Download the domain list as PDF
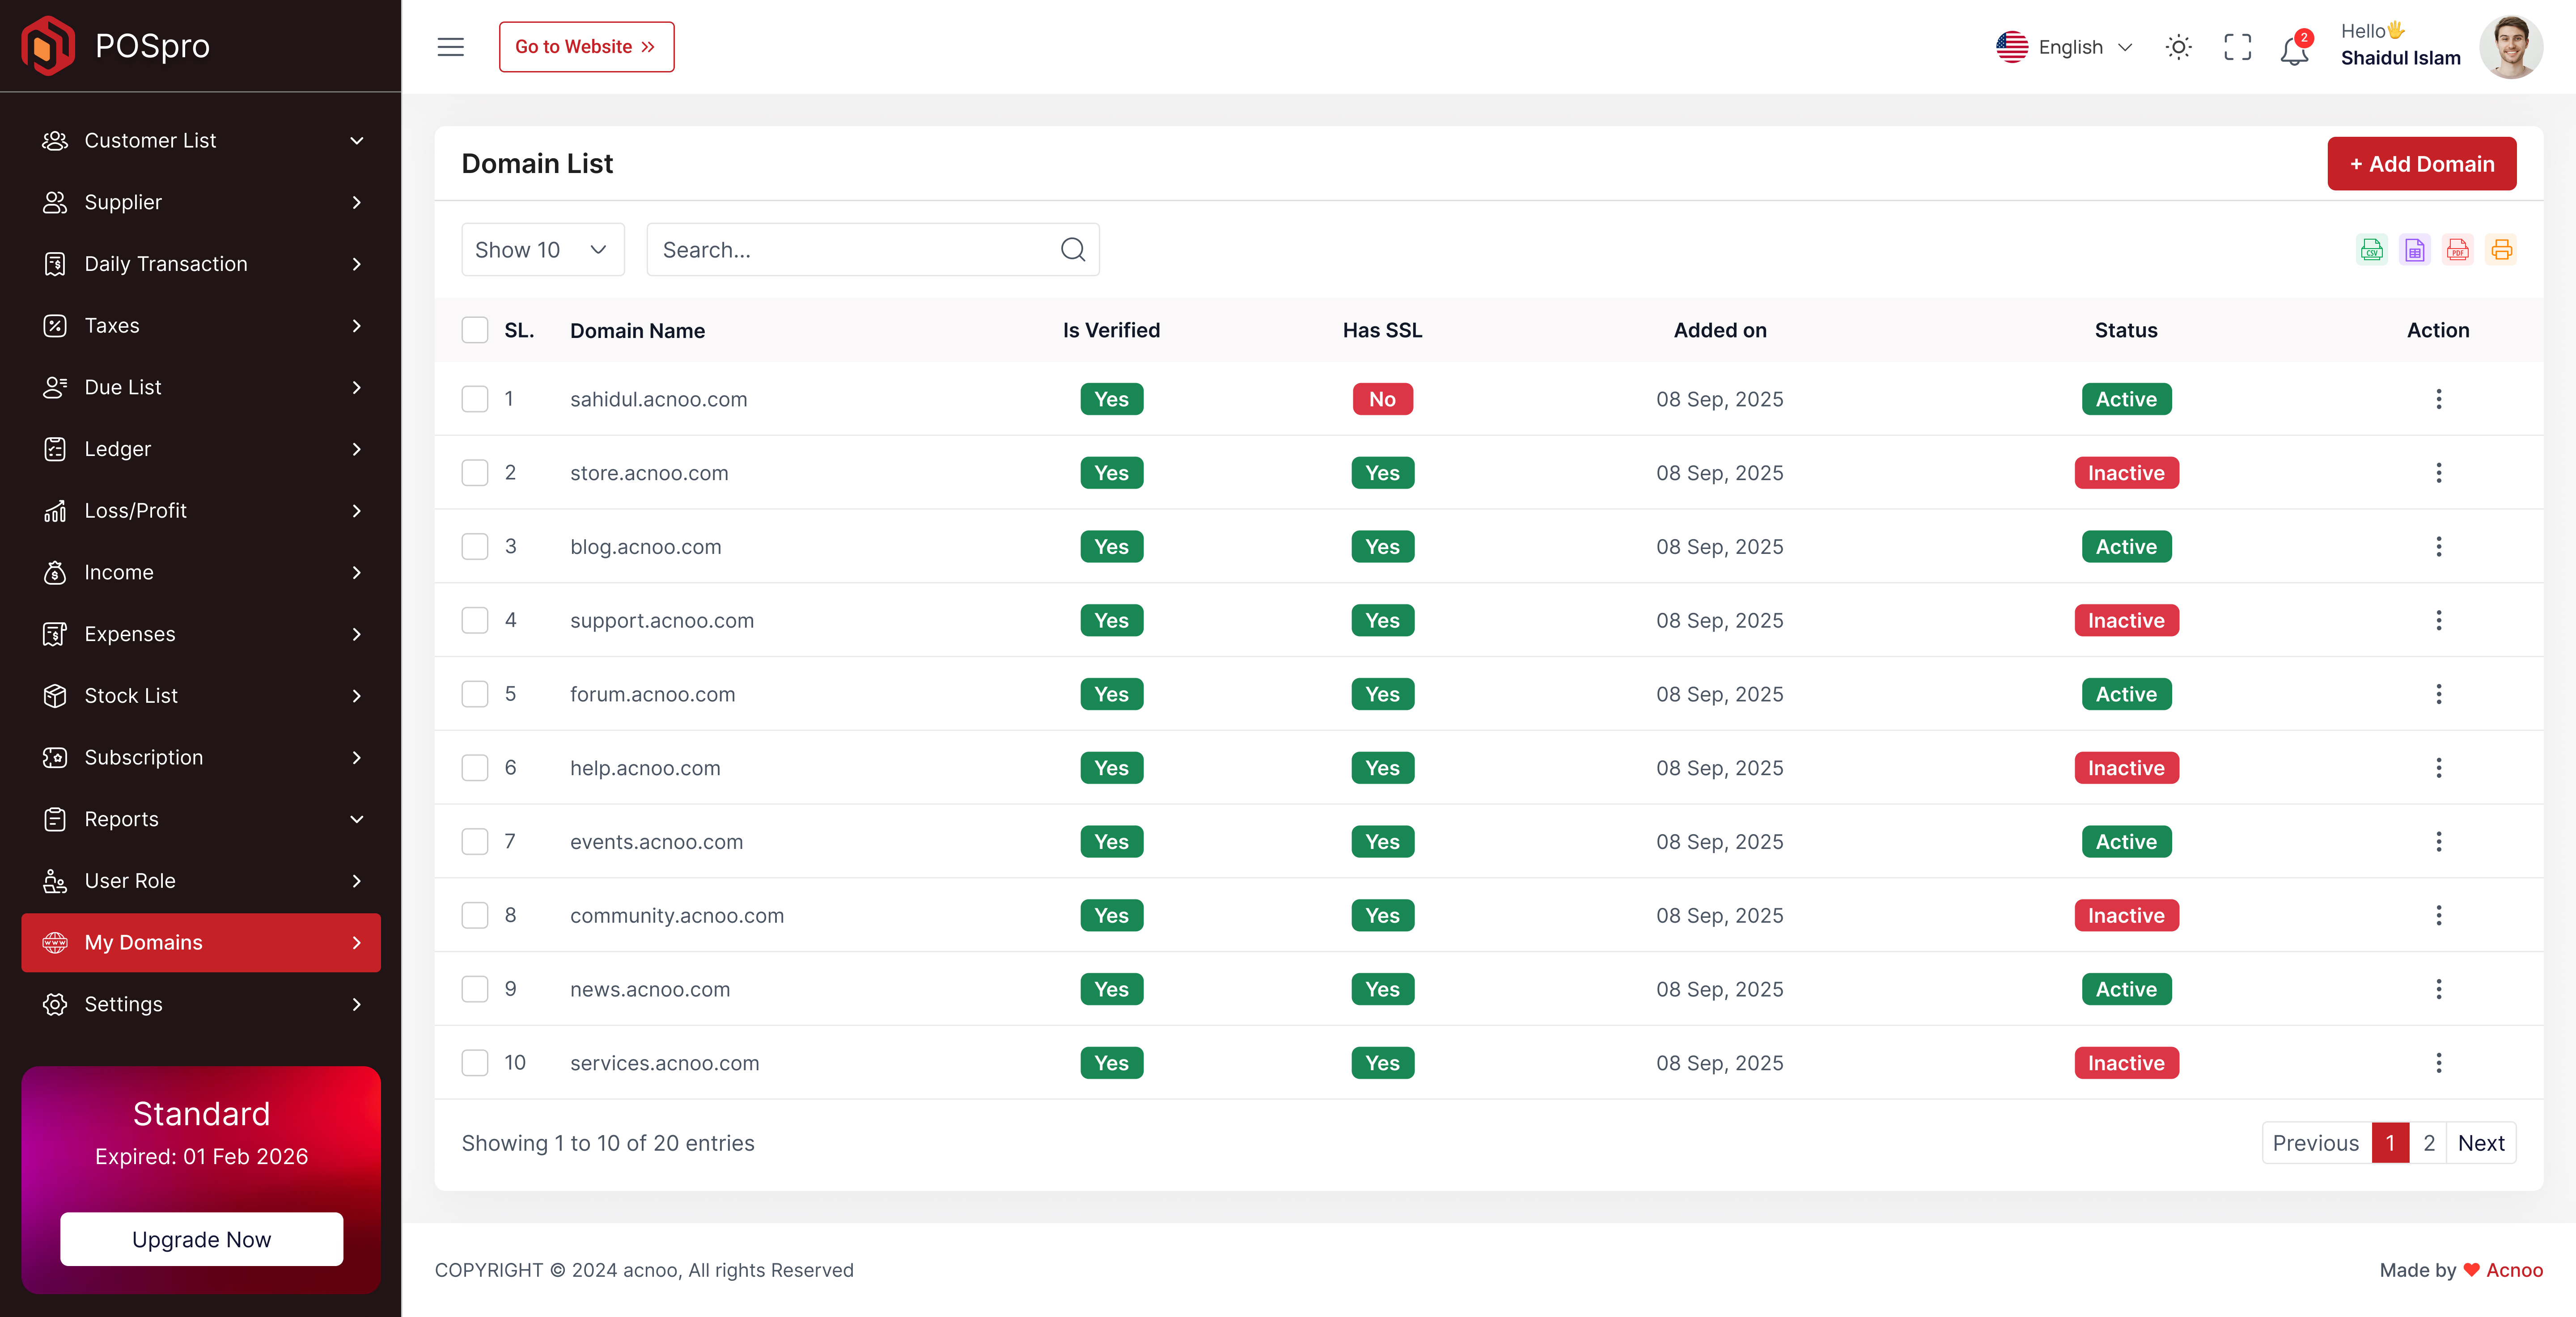The width and height of the screenshot is (2576, 1317). point(2457,250)
